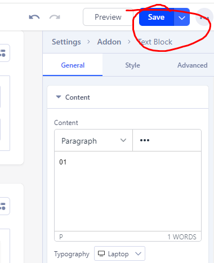214x263 pixels.
Task: Switch to the Advanced tab
Action: tap(193, 65)
